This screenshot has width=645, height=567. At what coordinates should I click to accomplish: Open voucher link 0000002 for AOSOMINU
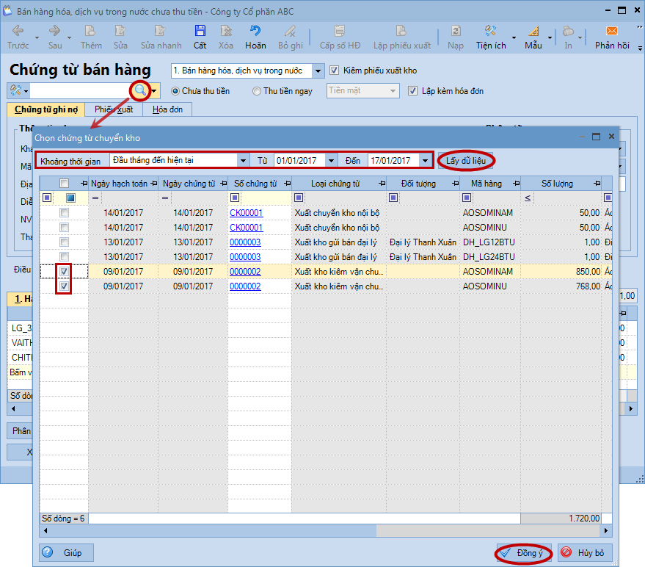pos(245,286)
